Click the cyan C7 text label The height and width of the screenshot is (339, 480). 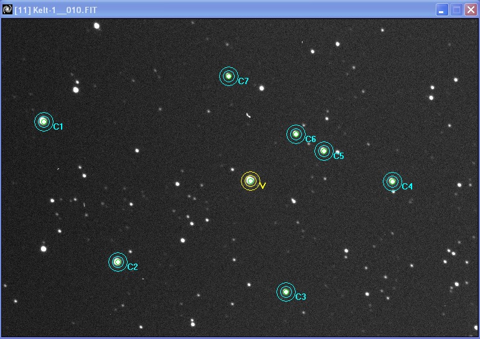click(x=243, y=82)
